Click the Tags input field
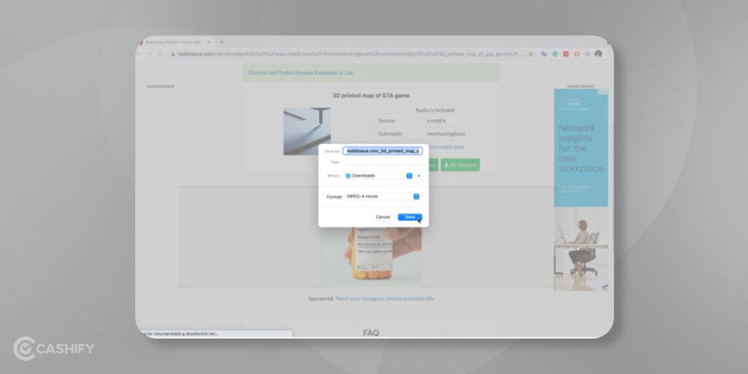Image resolution: width=748 pixels, height=374 pixels. (382, 162)
